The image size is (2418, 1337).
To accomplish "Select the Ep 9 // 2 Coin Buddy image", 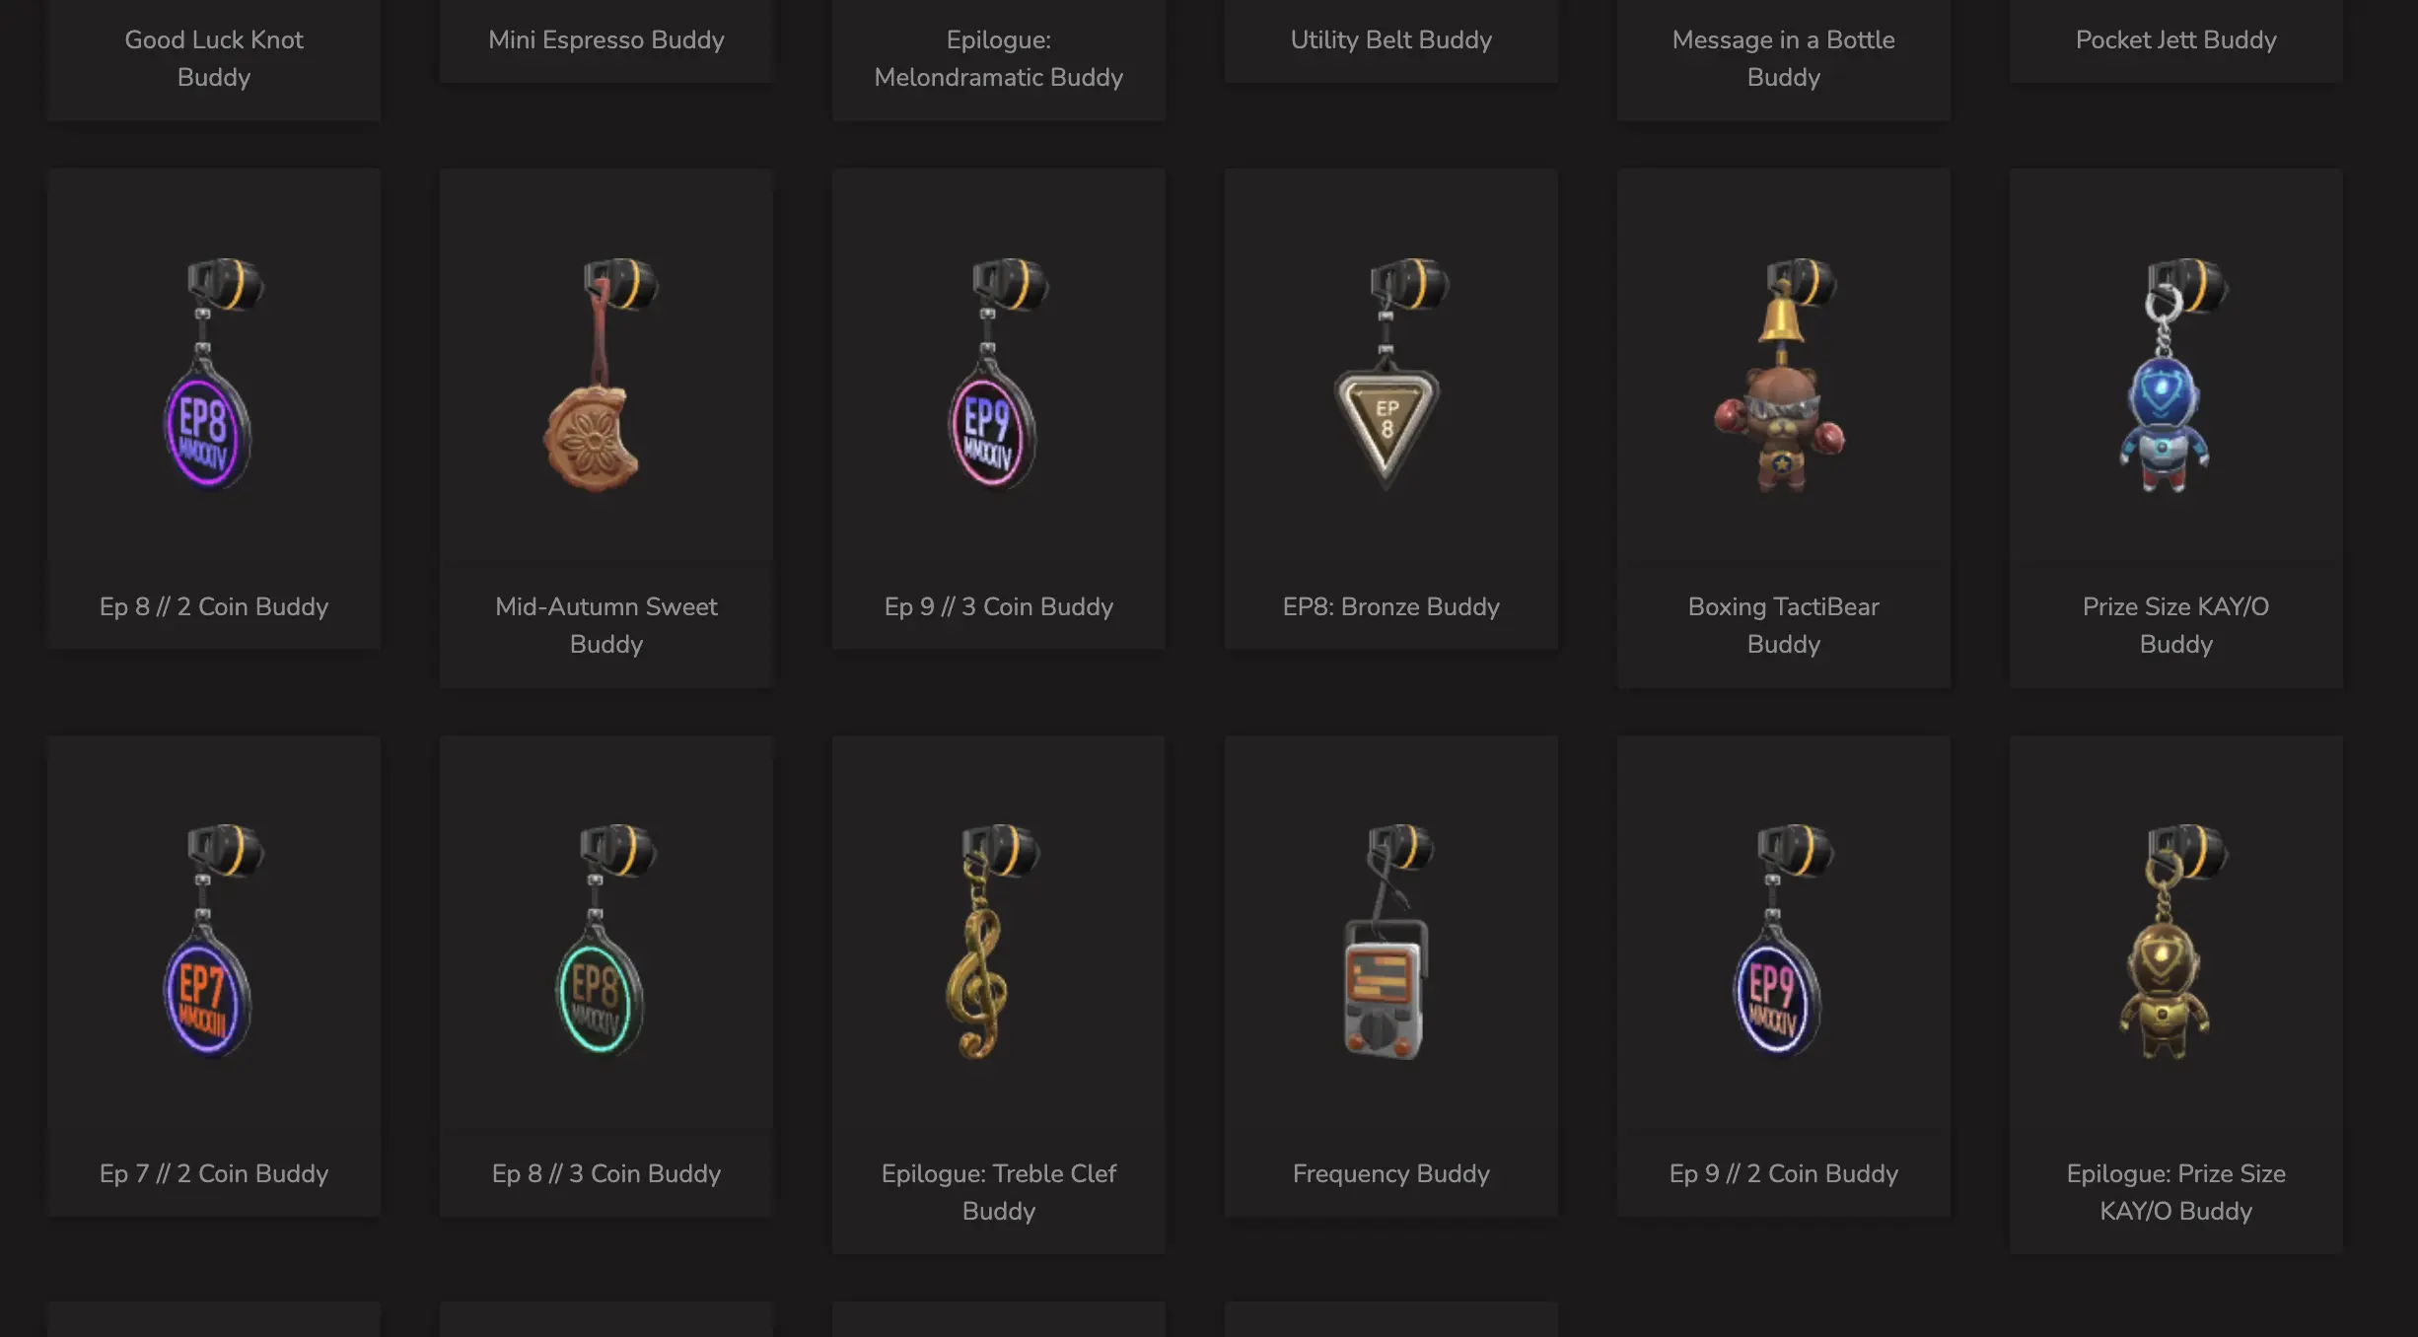I will pyautogui.click(x=1783, y=940).
